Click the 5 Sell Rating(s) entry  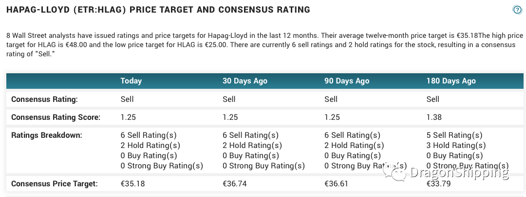click(x=454, y=135)
